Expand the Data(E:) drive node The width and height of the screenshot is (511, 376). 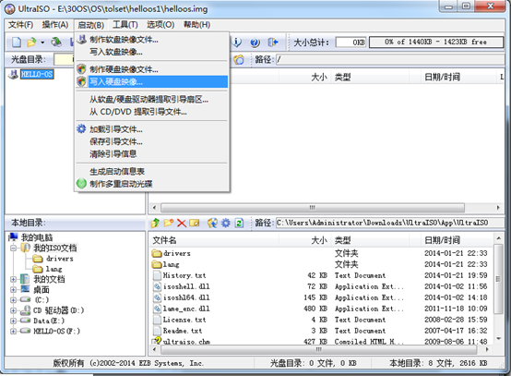click(13, 321)
